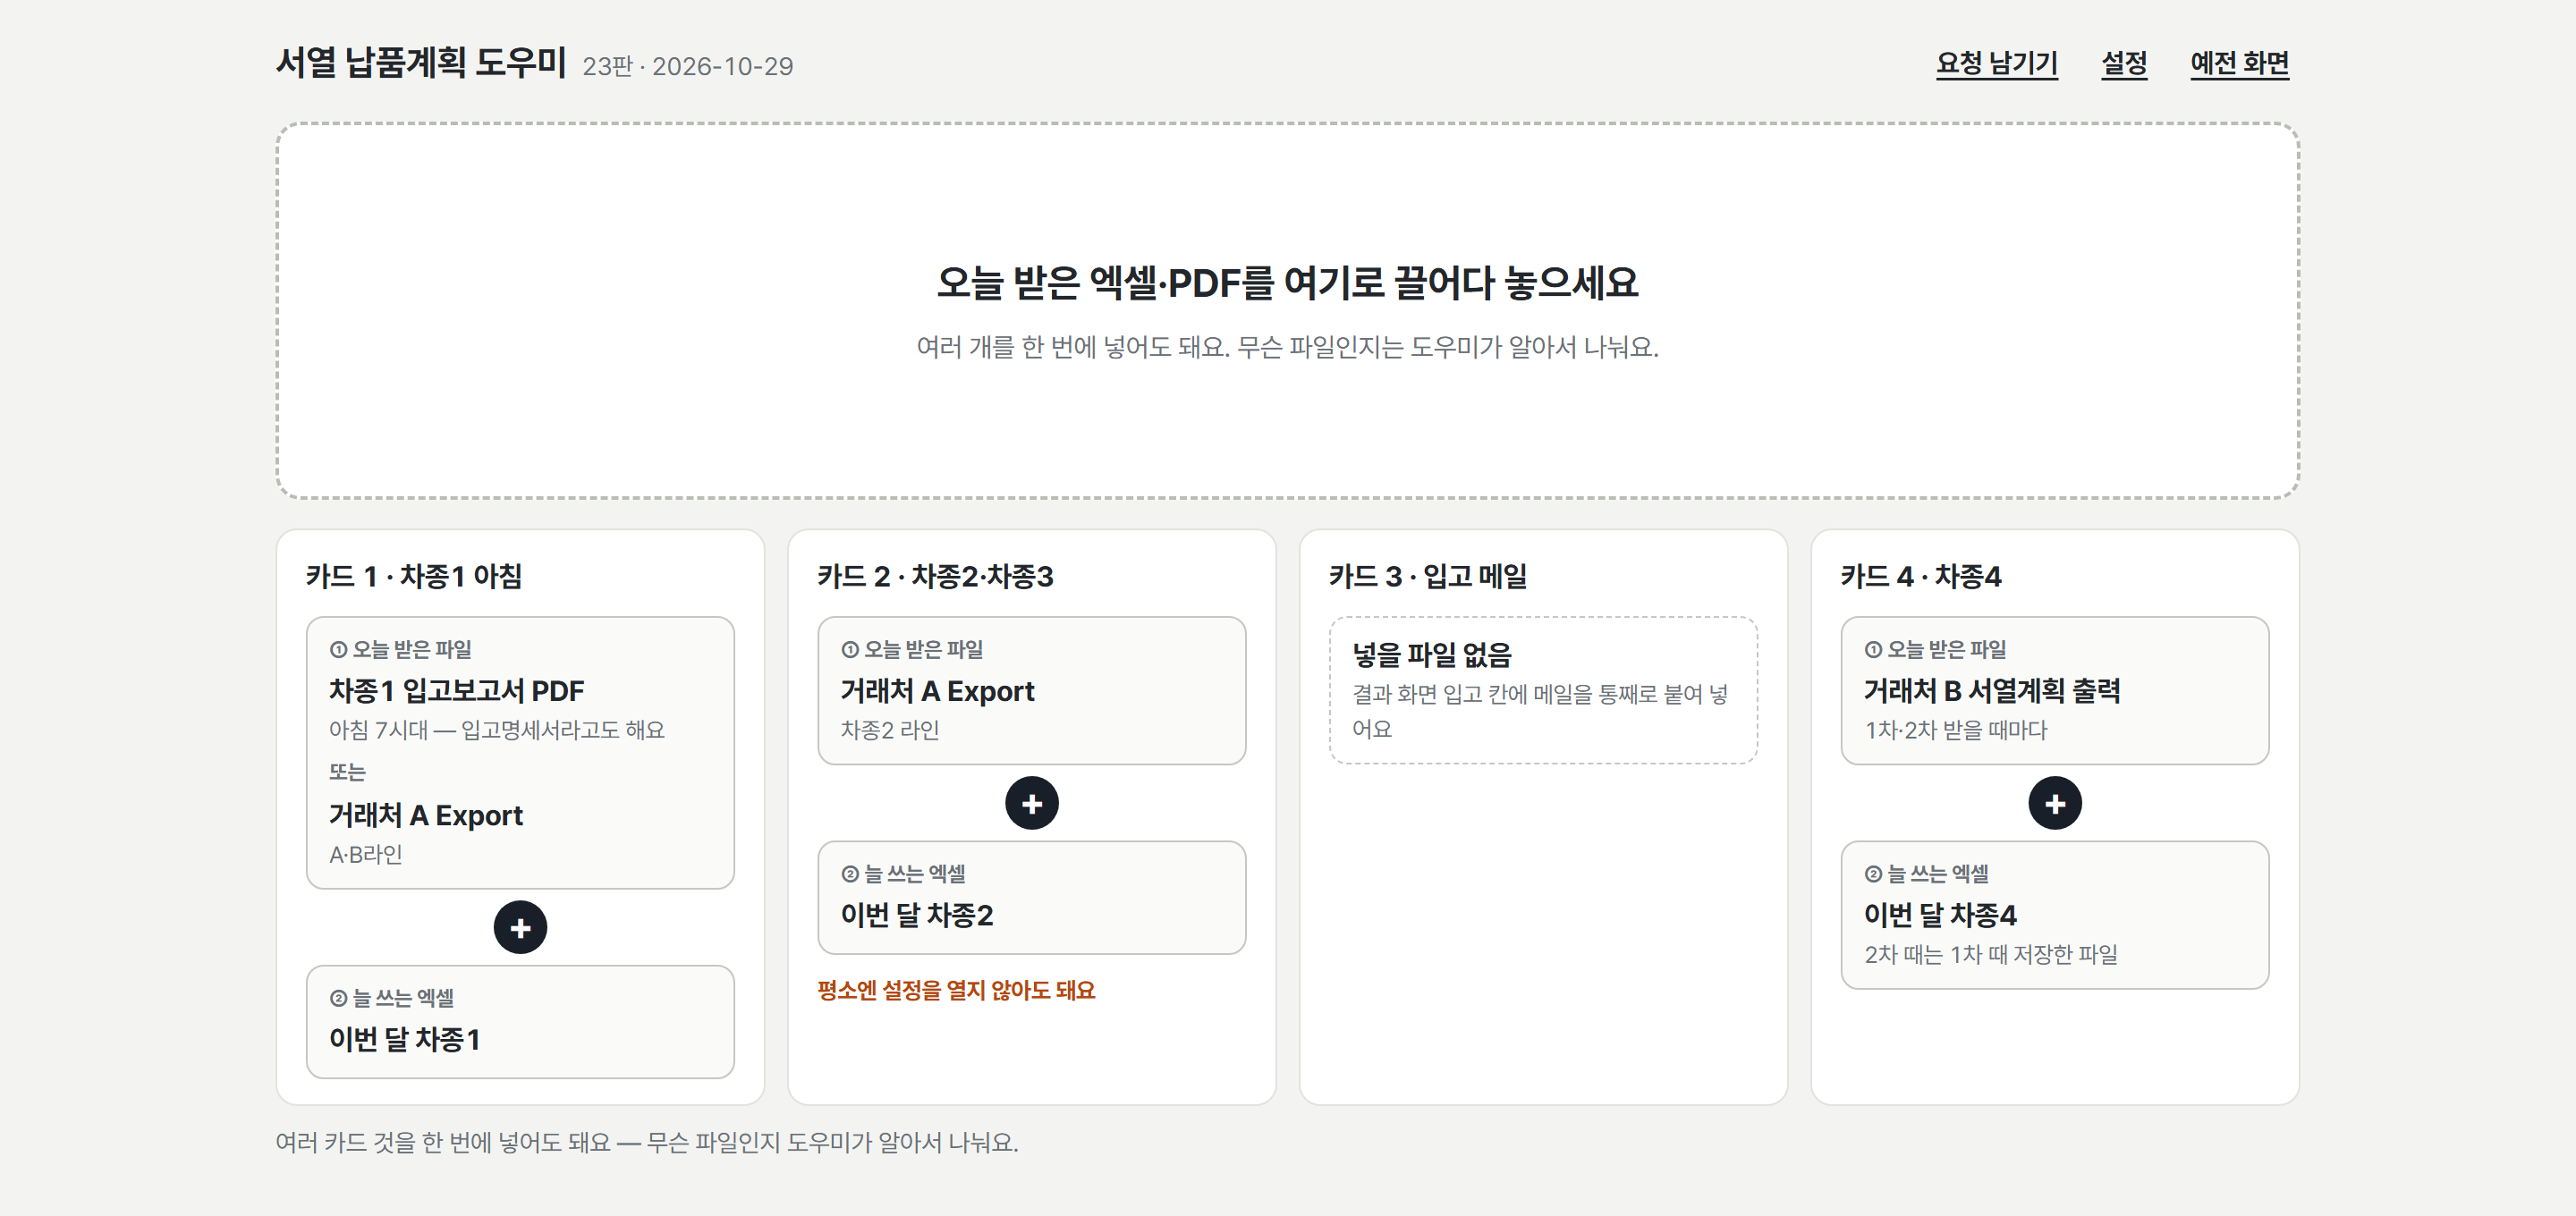Open the 설정 link
This screenshot has width=2576, height=1216.
point(2124,63)
